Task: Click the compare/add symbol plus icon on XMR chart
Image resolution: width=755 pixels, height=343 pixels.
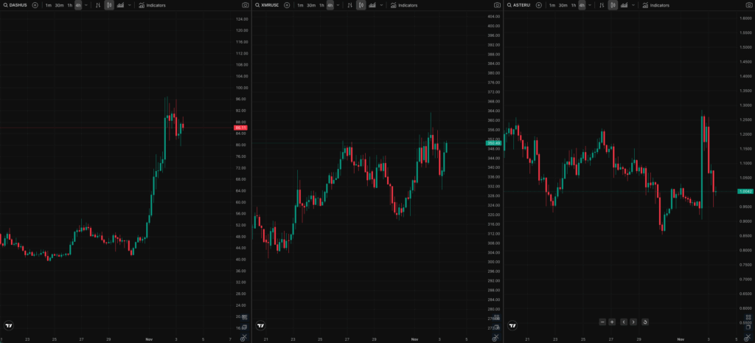Action: [x=287, y=5]
